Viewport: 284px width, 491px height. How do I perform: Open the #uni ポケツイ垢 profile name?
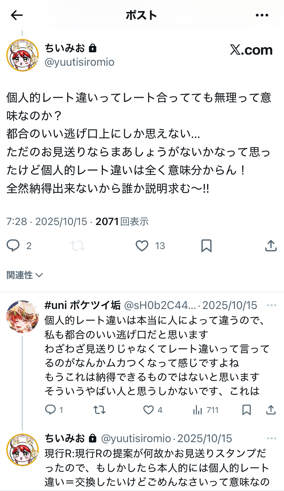83,305
